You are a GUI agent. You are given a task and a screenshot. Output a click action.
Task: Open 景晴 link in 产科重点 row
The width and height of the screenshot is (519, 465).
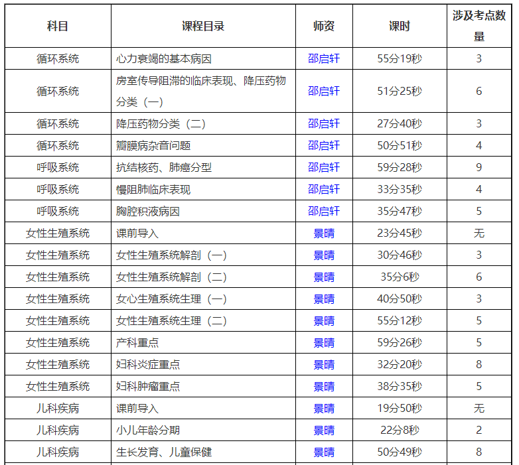(324, 343)
